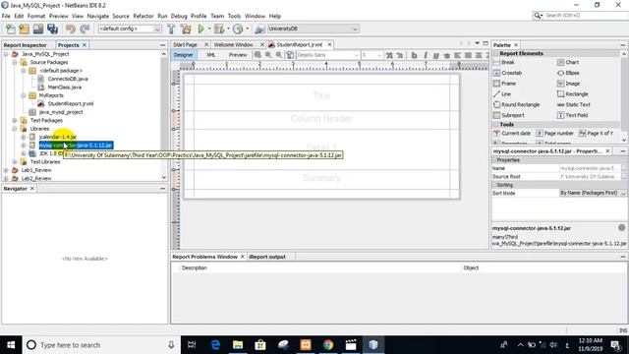Select the Image element in the Palette
The height and width of the screenshot is (354, 629).
568,84
